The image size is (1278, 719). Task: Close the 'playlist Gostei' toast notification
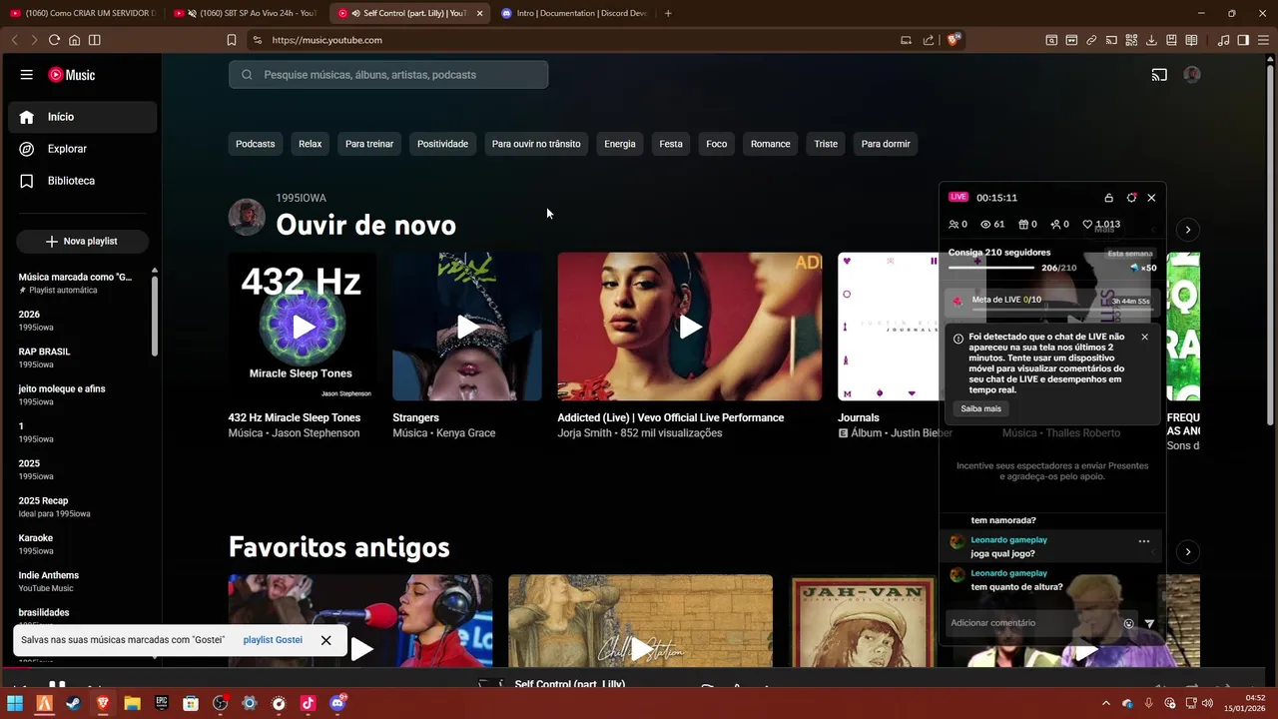point(325,640)
